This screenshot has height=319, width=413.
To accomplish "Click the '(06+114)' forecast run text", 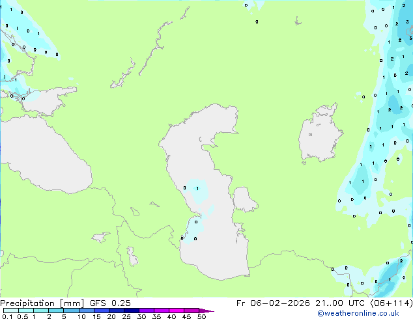I will 392,303.
